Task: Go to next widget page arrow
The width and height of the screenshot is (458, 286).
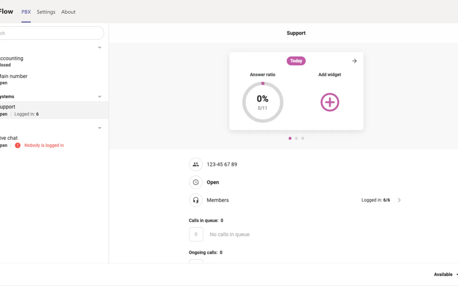Action: (354, 61)
